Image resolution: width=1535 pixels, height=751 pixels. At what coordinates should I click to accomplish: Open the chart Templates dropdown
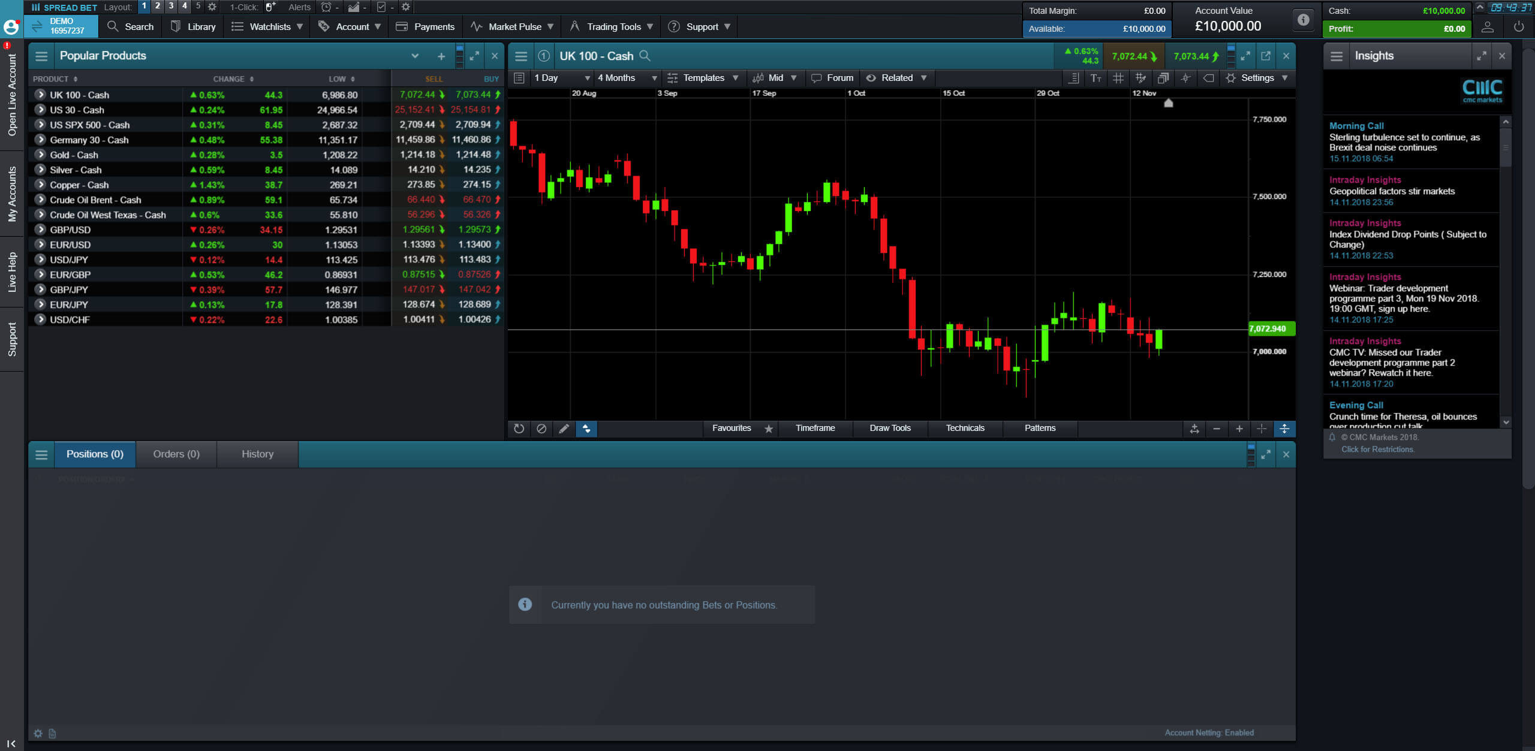tap(703, 78)
